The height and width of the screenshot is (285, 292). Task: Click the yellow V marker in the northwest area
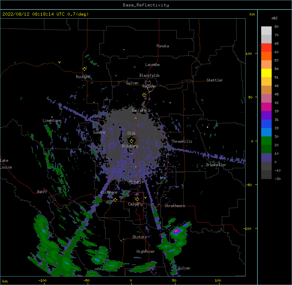pyautogui.click(x=59, y=62)
